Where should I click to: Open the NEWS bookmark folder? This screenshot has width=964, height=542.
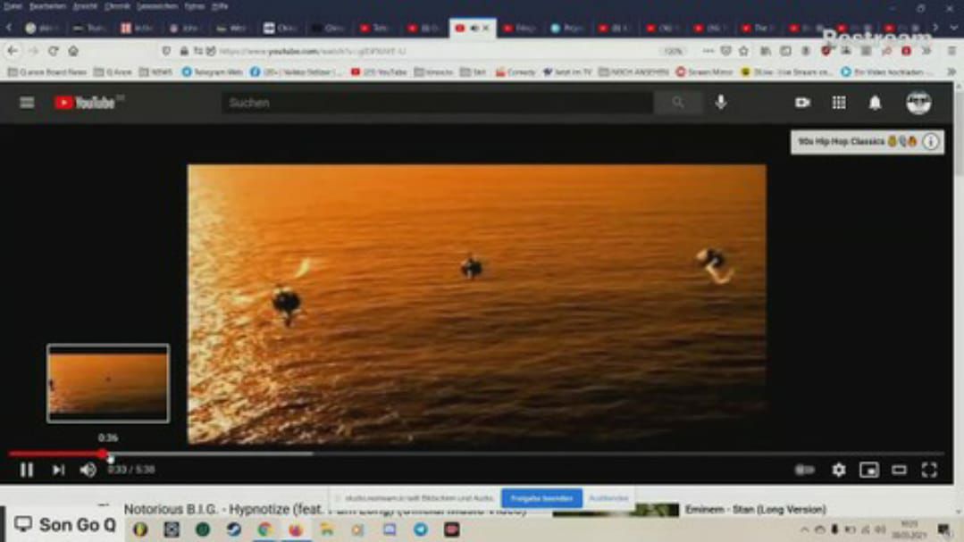click(155, 72)
